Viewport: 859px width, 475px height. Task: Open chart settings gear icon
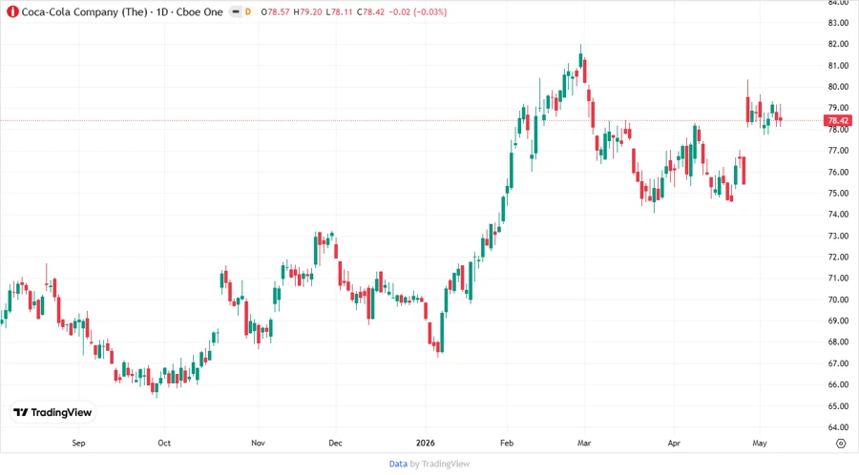coord(841,444)
